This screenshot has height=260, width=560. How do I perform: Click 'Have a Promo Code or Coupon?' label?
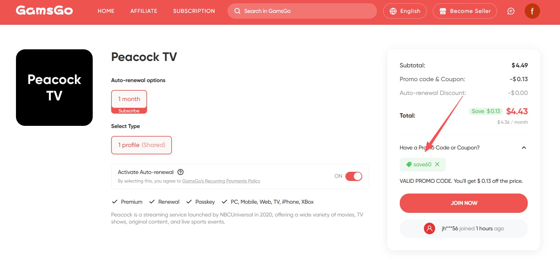(x=440, y=148)
